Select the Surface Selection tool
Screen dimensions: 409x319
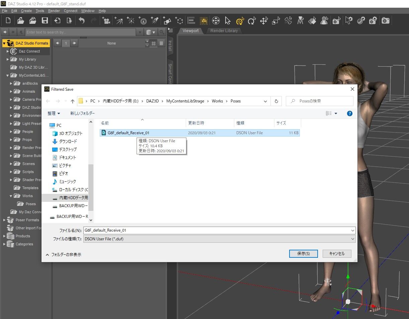click(312, 21)
